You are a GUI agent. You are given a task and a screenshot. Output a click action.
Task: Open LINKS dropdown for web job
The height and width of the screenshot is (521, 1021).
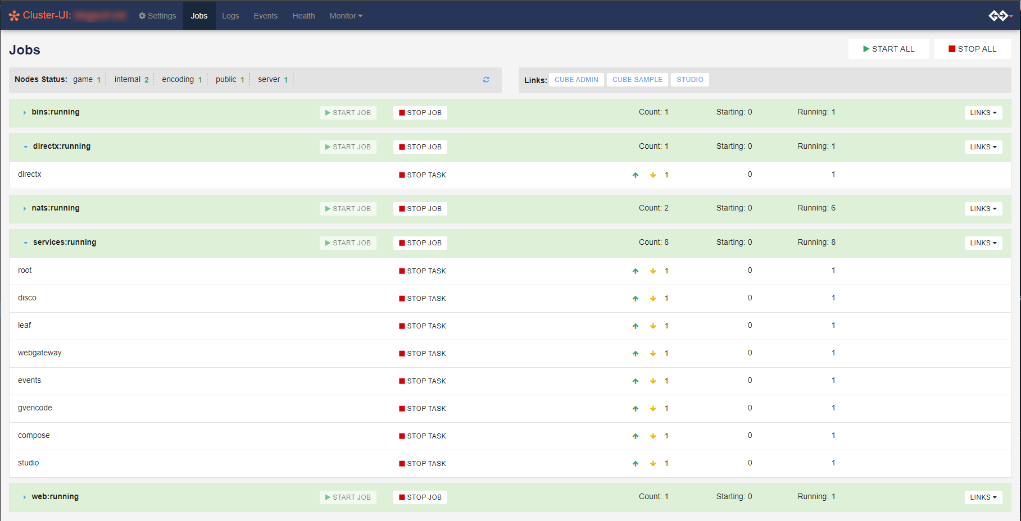coord(983,497)
